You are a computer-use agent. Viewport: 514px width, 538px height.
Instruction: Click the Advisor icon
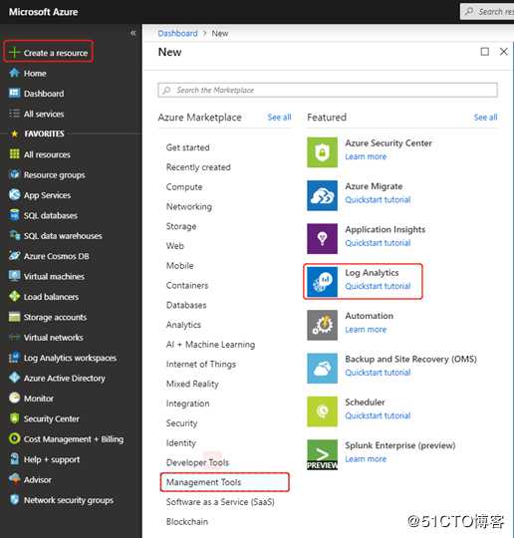coord(14,479)
